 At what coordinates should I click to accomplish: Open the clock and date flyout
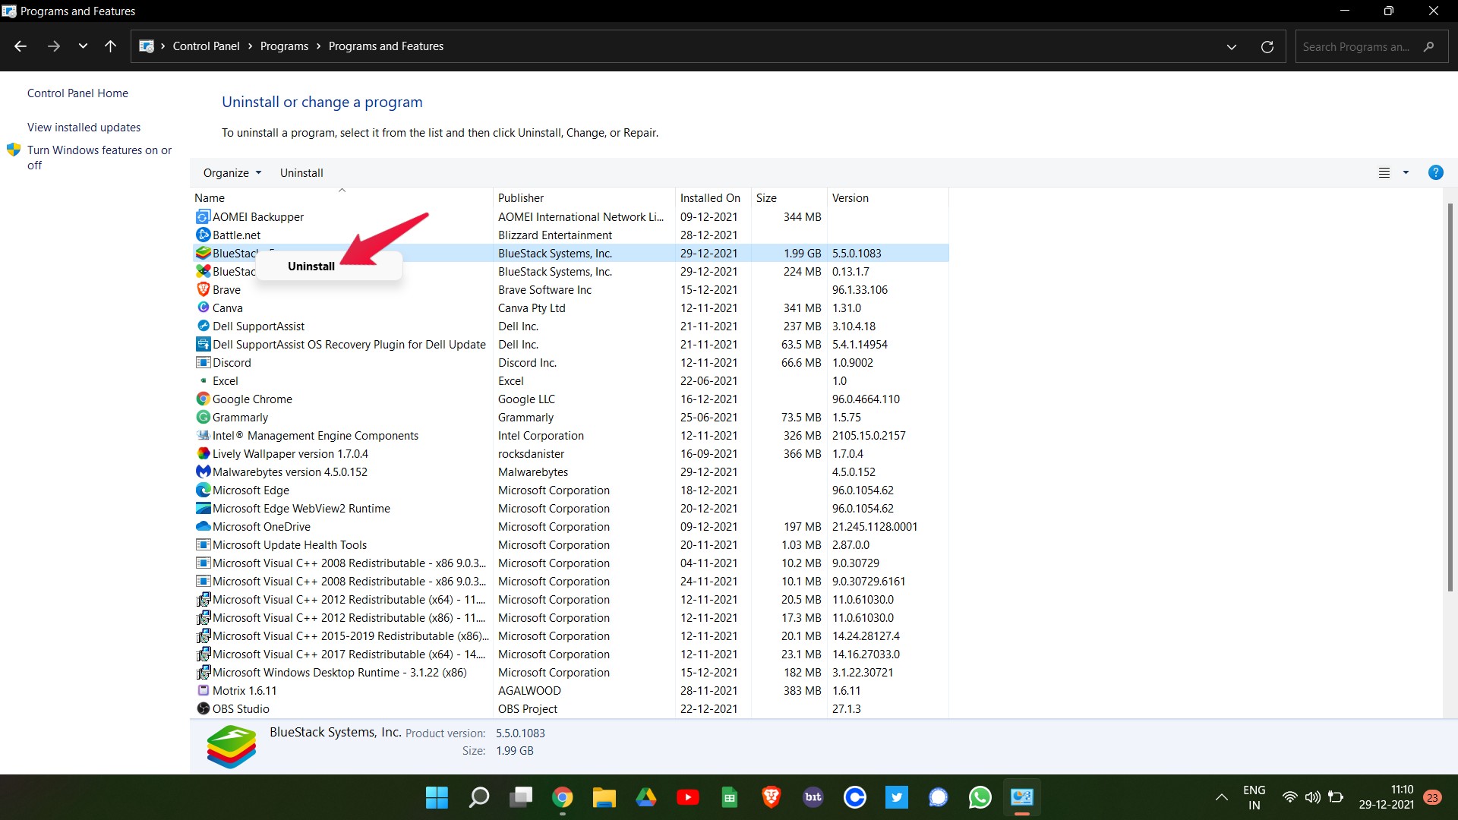[x=1386, y=797]
